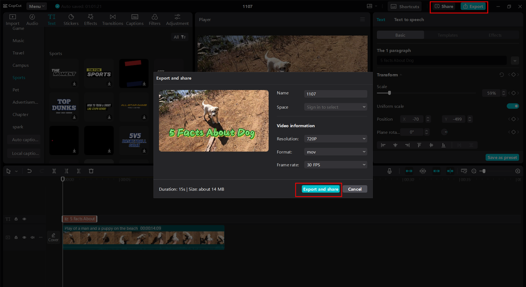Align text to the left edge

(383, 145)
